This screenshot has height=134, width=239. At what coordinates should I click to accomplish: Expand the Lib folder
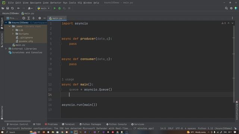click(x=13, y=30)
